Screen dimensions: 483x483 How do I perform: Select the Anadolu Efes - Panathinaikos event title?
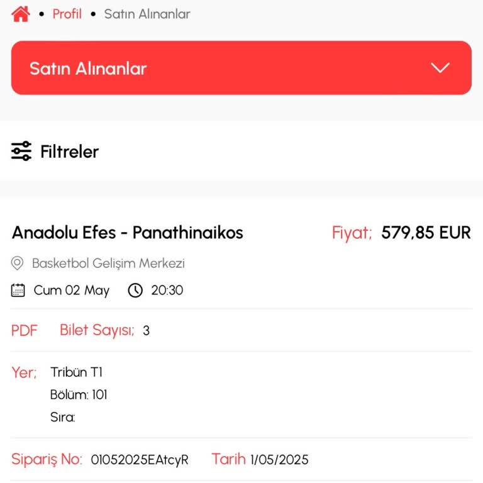coord(128,233)
